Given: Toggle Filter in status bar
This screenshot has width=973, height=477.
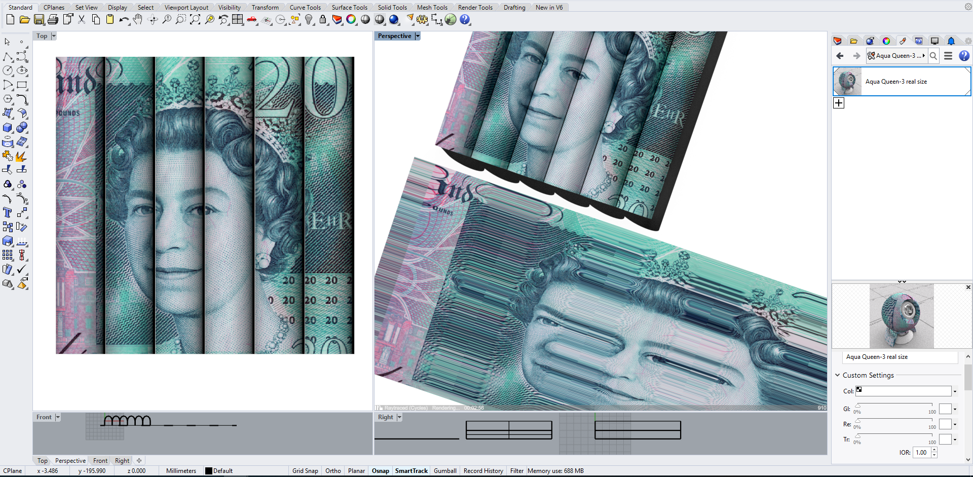Looking at the screenshot, I should [x=517, y=471].
